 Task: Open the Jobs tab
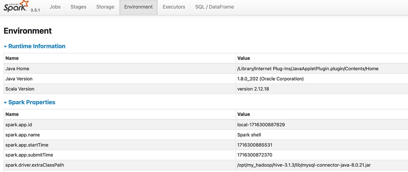pyautogui.click(x=55, y=7)
